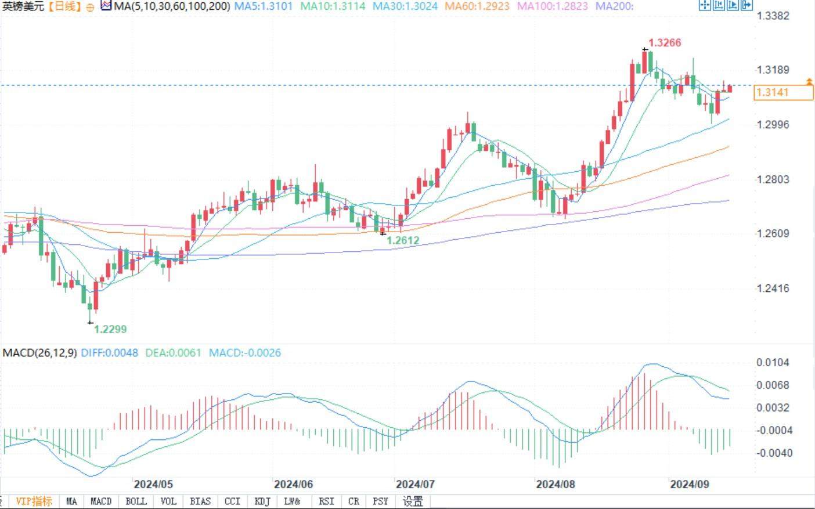Select the BOLL indicator tab
815x509 pixels.
coord(136,501)
